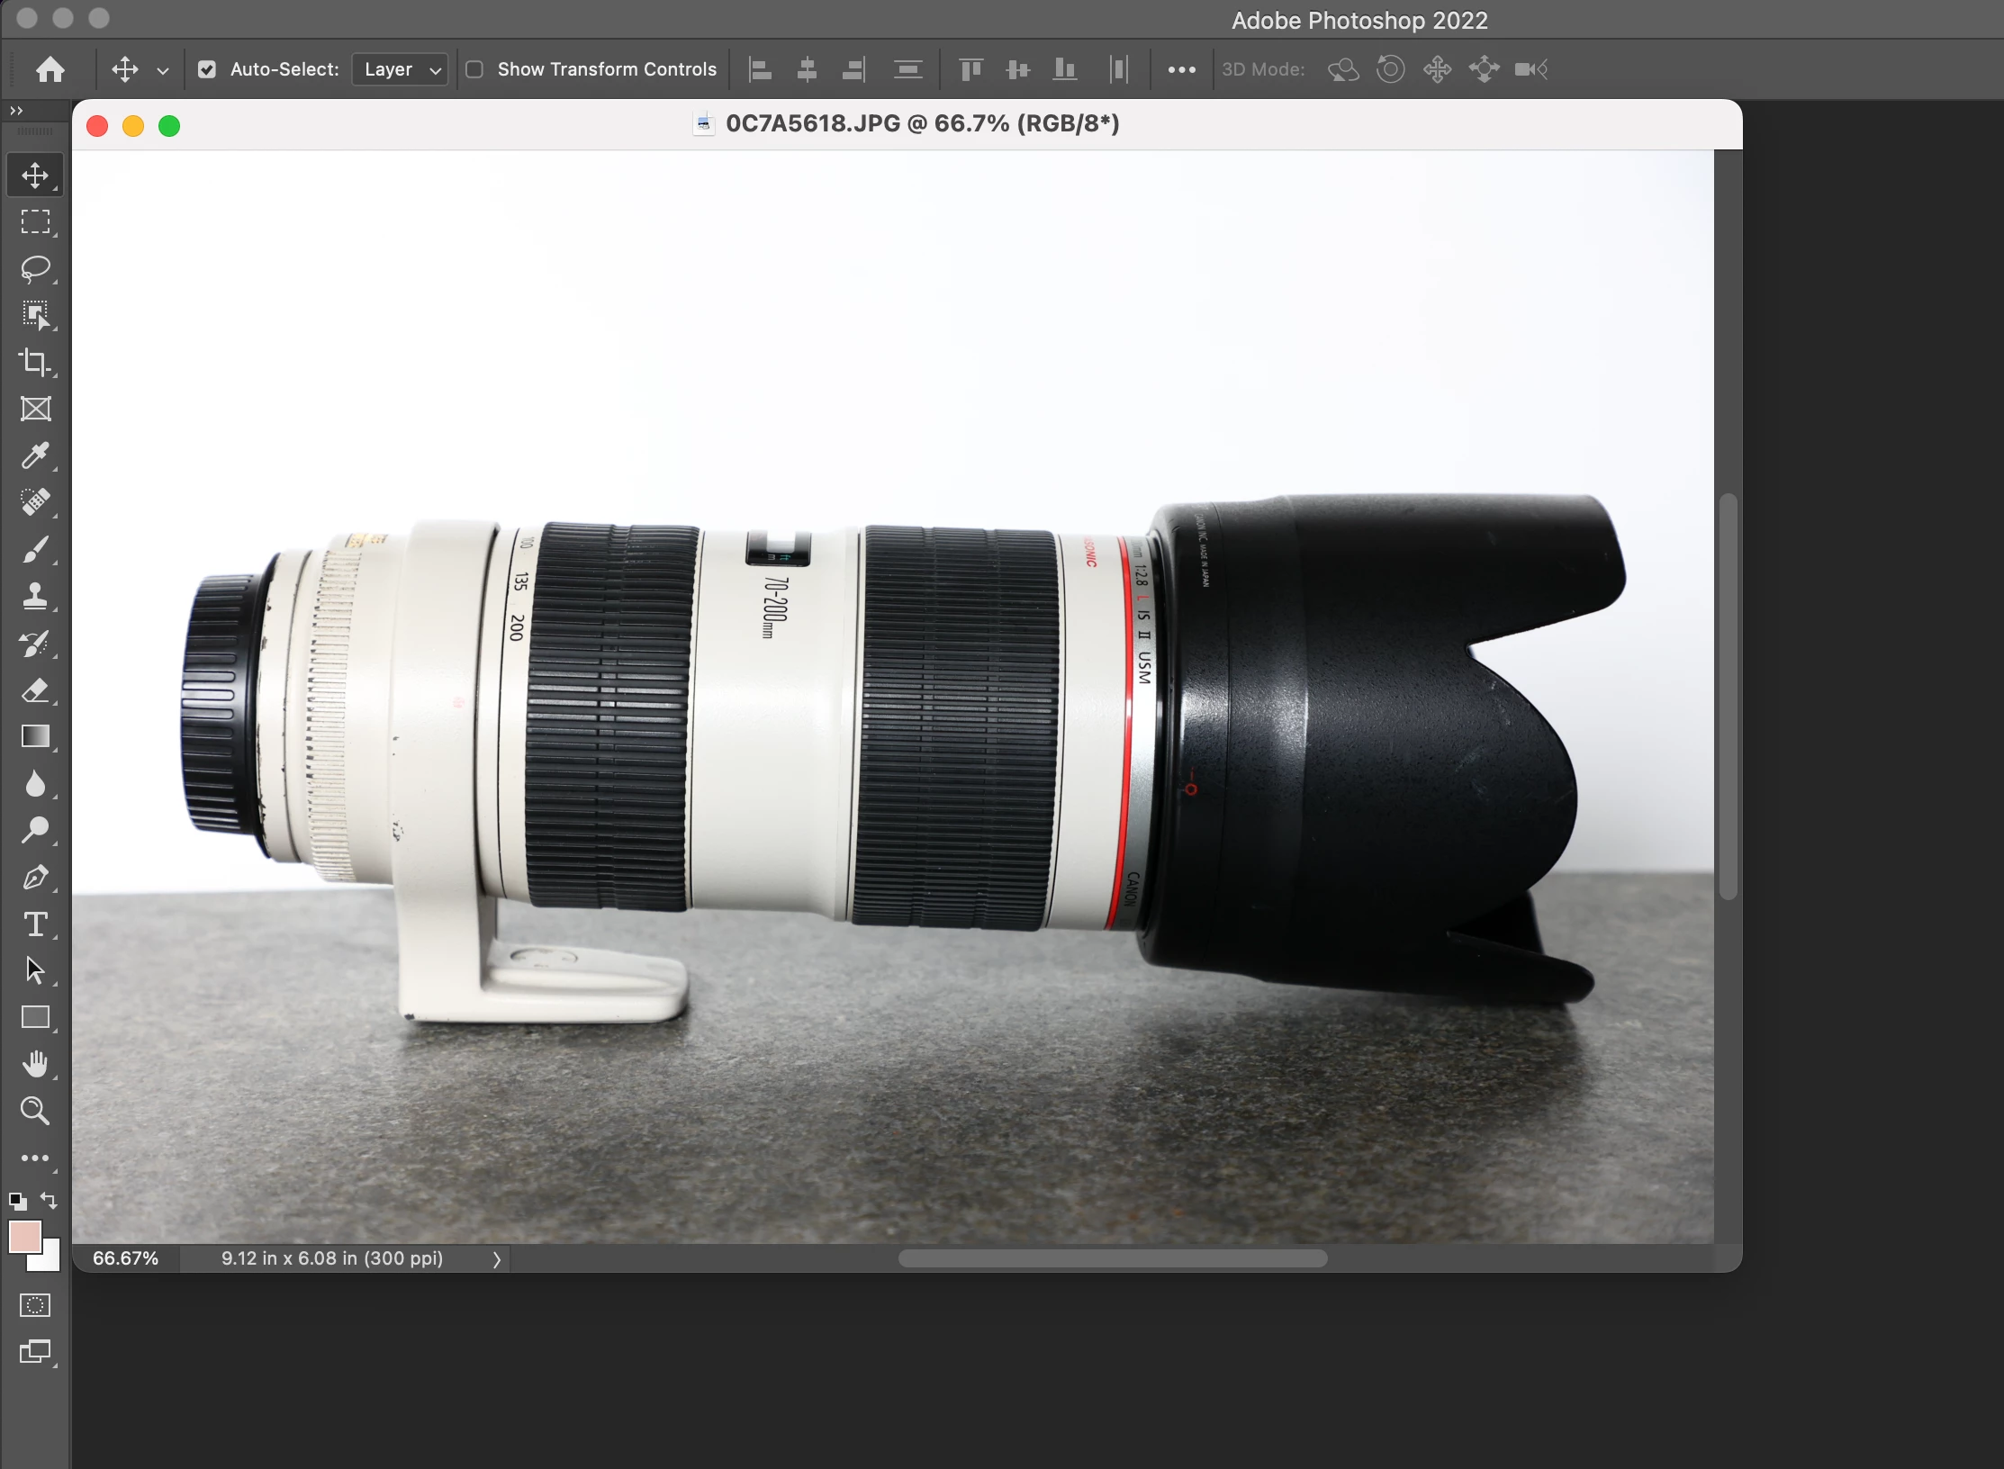The height and width of the screenshot is (1469, 2004).
Task: Click the Home button
Action: pyautogui.click(x=50, y=69)
